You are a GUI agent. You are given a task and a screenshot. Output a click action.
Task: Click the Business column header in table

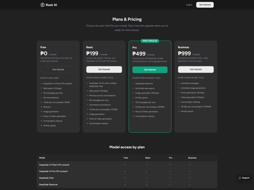(192, 158)
